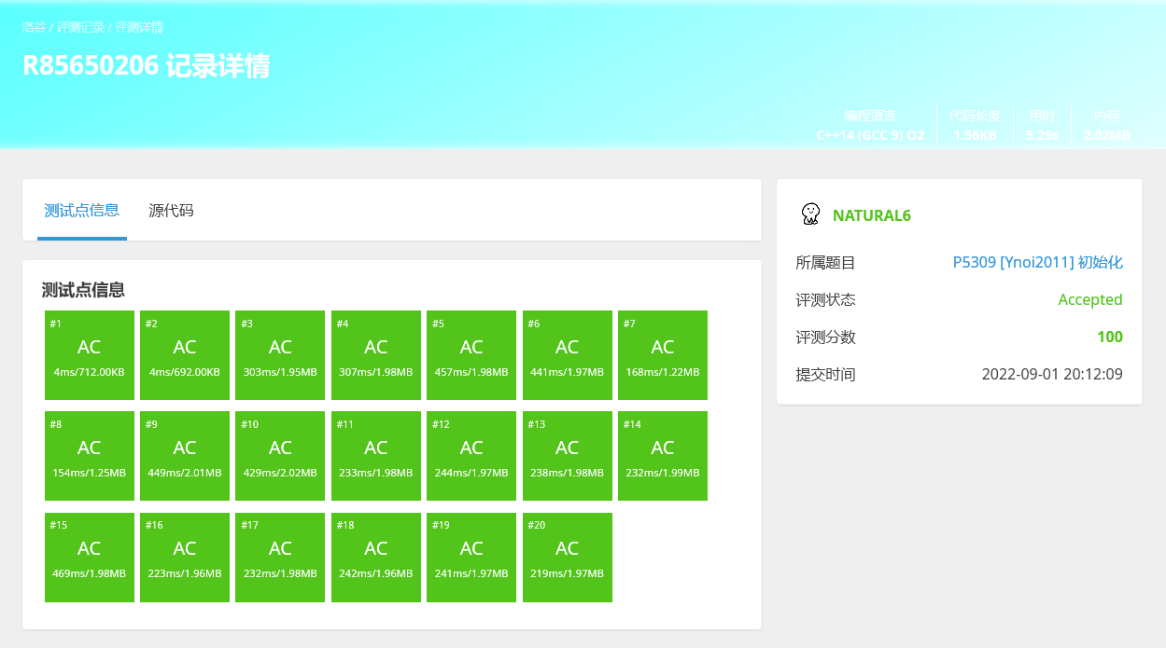Select test case #3 AC block

click(x=280, y=355)
